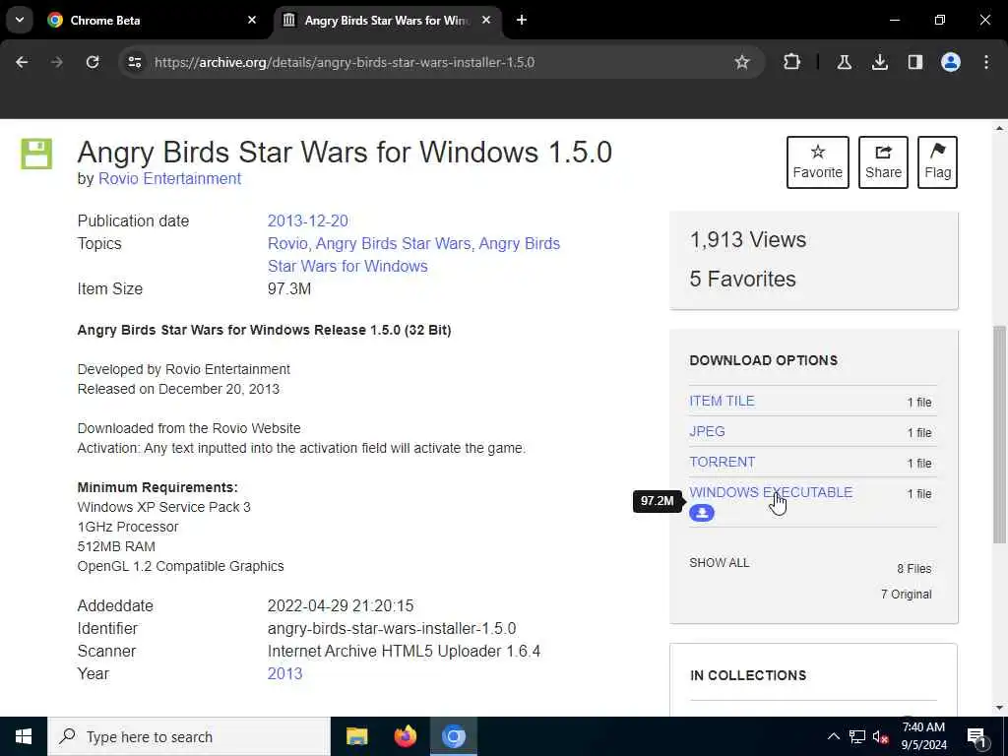Go back using the browser back arrow
This screenshot has width=1008, height=756.
coord(22,62)
